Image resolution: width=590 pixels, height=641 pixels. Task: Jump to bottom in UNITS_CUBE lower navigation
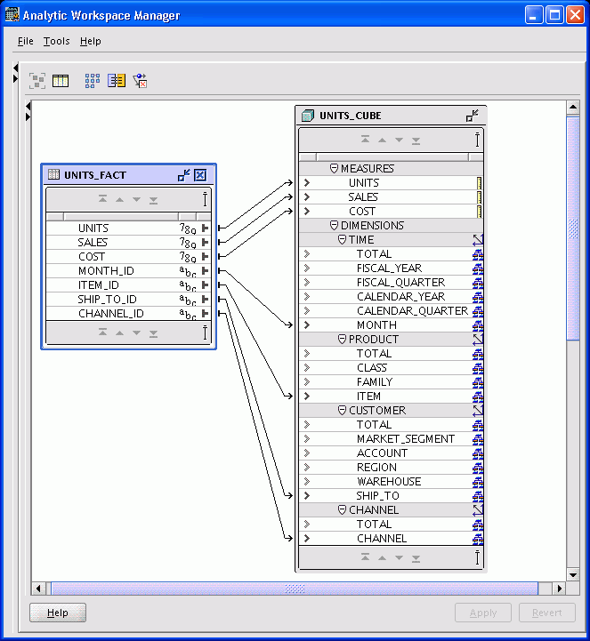(x=416, y=558)
